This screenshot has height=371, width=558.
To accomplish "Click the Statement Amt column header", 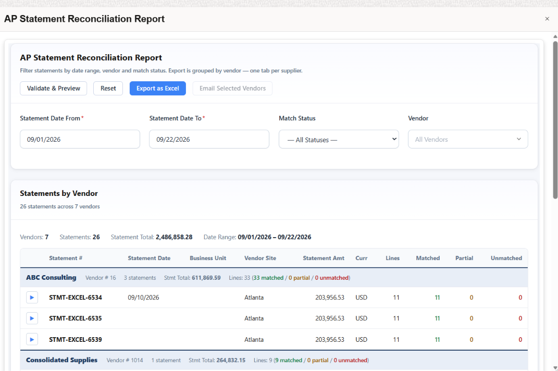I will [x=324, y=258].
